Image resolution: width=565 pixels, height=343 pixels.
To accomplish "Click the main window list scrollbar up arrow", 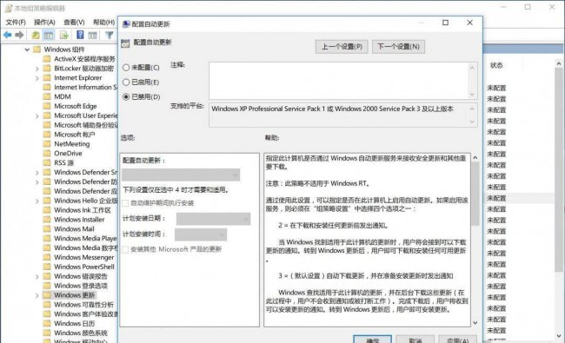I will (x=559, y=63).
